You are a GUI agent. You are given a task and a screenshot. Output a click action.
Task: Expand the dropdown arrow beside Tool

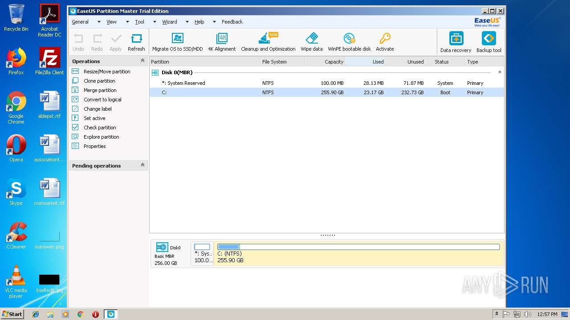tap(155, 22)
